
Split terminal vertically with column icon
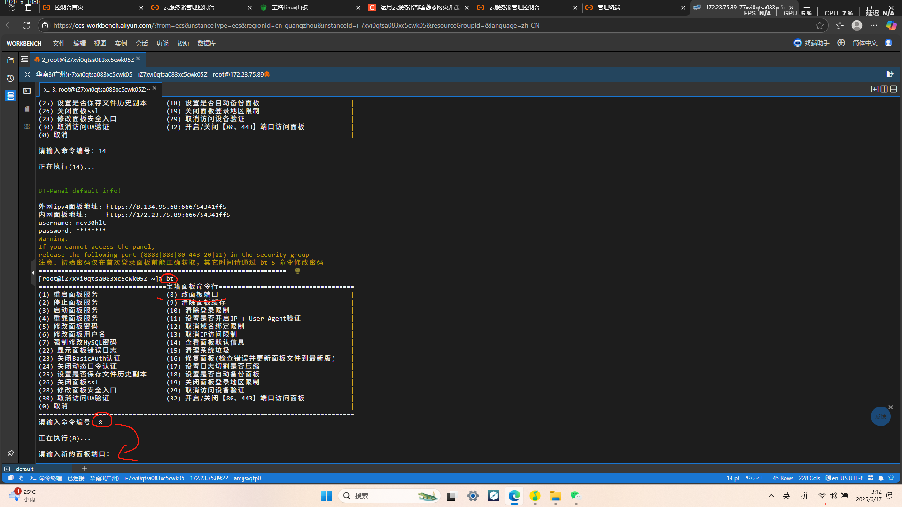pos(884,89)
